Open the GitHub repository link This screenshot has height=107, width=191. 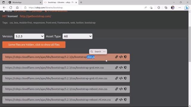click(20, 11)
